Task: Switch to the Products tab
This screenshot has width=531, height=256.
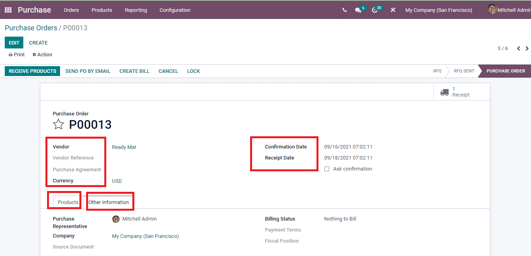Action: point(68,202)
